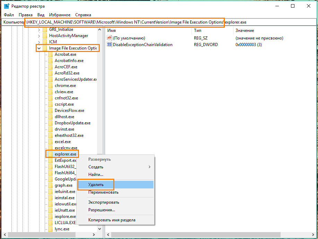Select the explorer.exe key in tree
The width and height of the screenshot is (318, 239).
(x=65, y=154)
